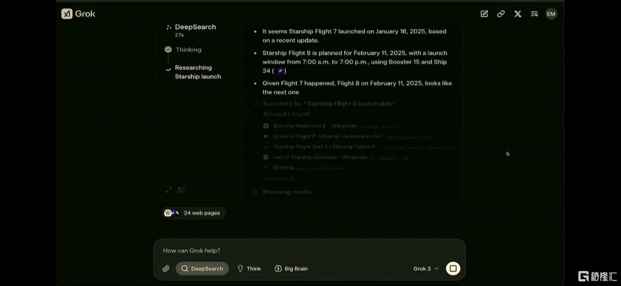Click the Browsing results status line
Screen dimensions: 621x286
click(x=287, y=192)
